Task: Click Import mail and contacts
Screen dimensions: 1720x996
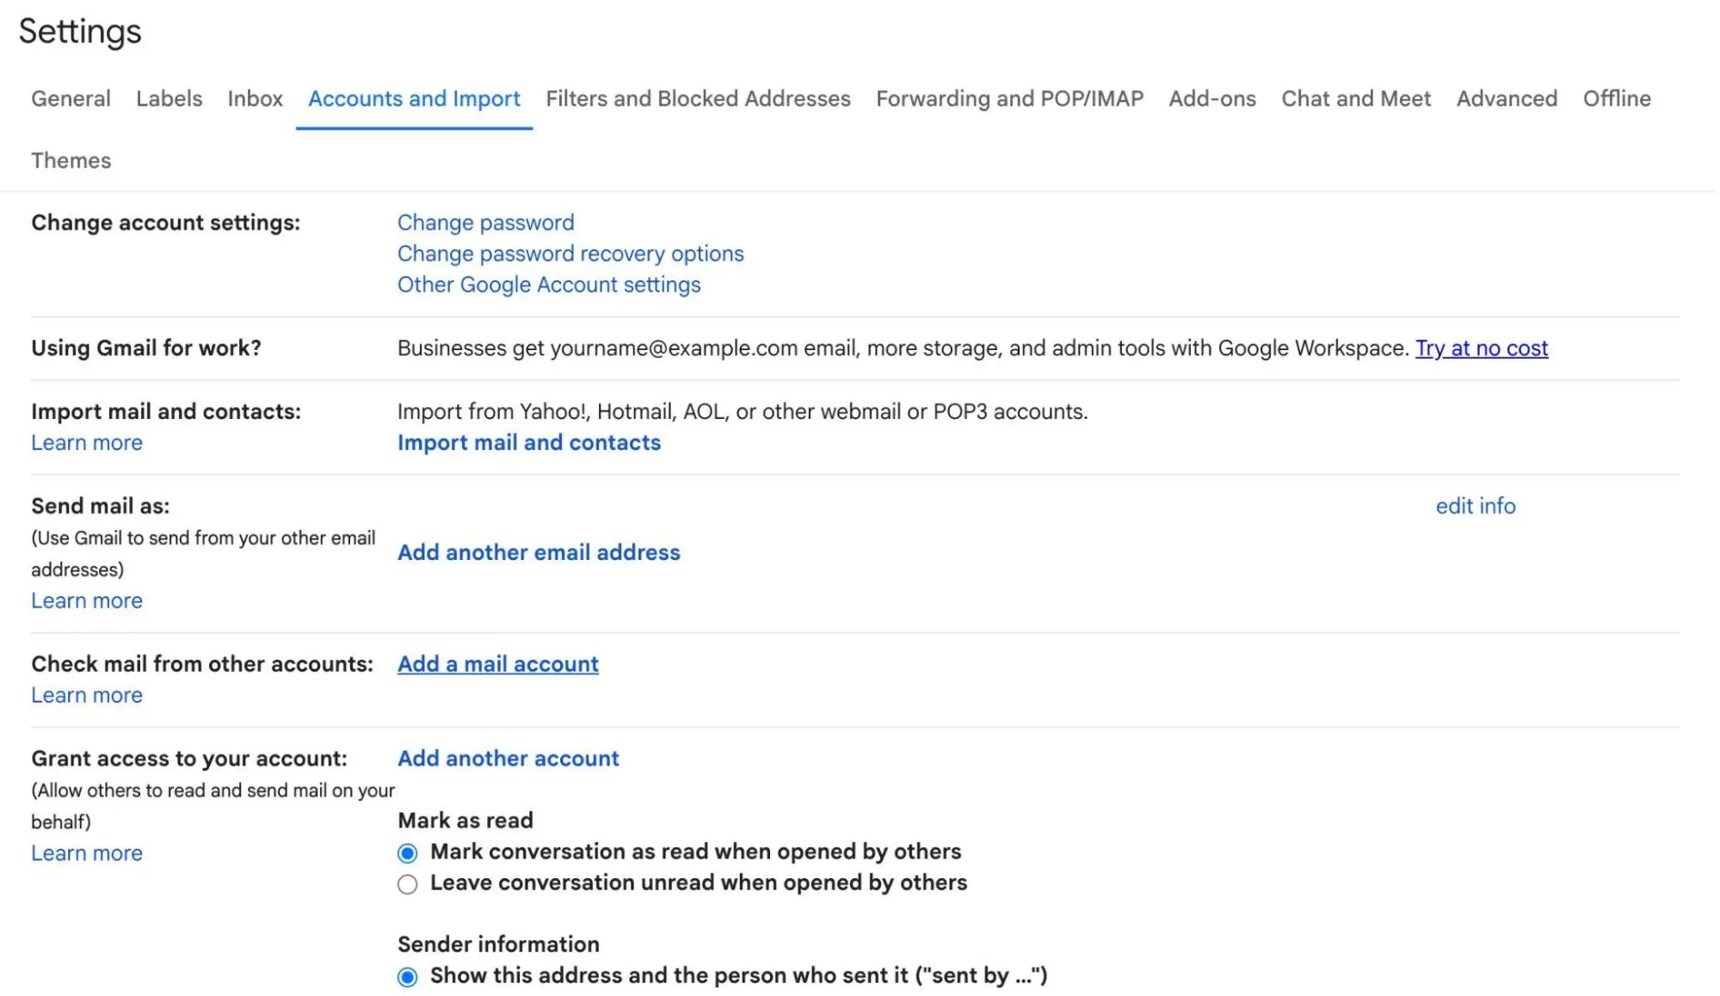Action: point(528,442)
